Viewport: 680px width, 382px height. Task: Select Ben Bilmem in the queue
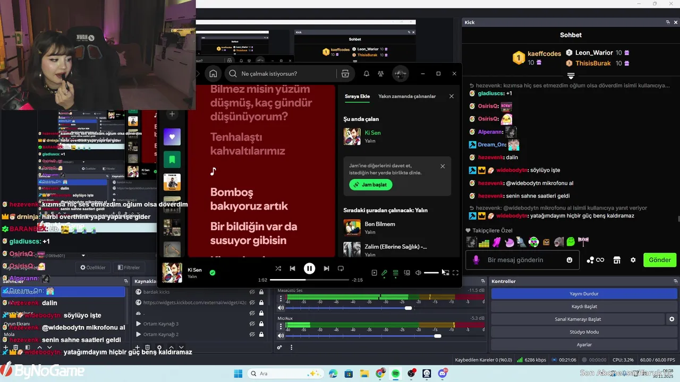coord(397,228)
